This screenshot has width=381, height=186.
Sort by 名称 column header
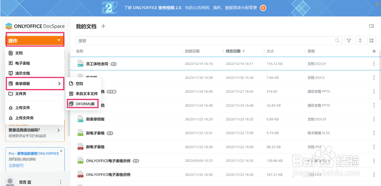(x=80, y=51)
